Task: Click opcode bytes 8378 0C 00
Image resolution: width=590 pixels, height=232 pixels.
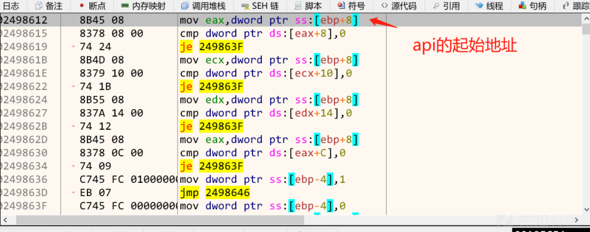Action: click(111, 153)
